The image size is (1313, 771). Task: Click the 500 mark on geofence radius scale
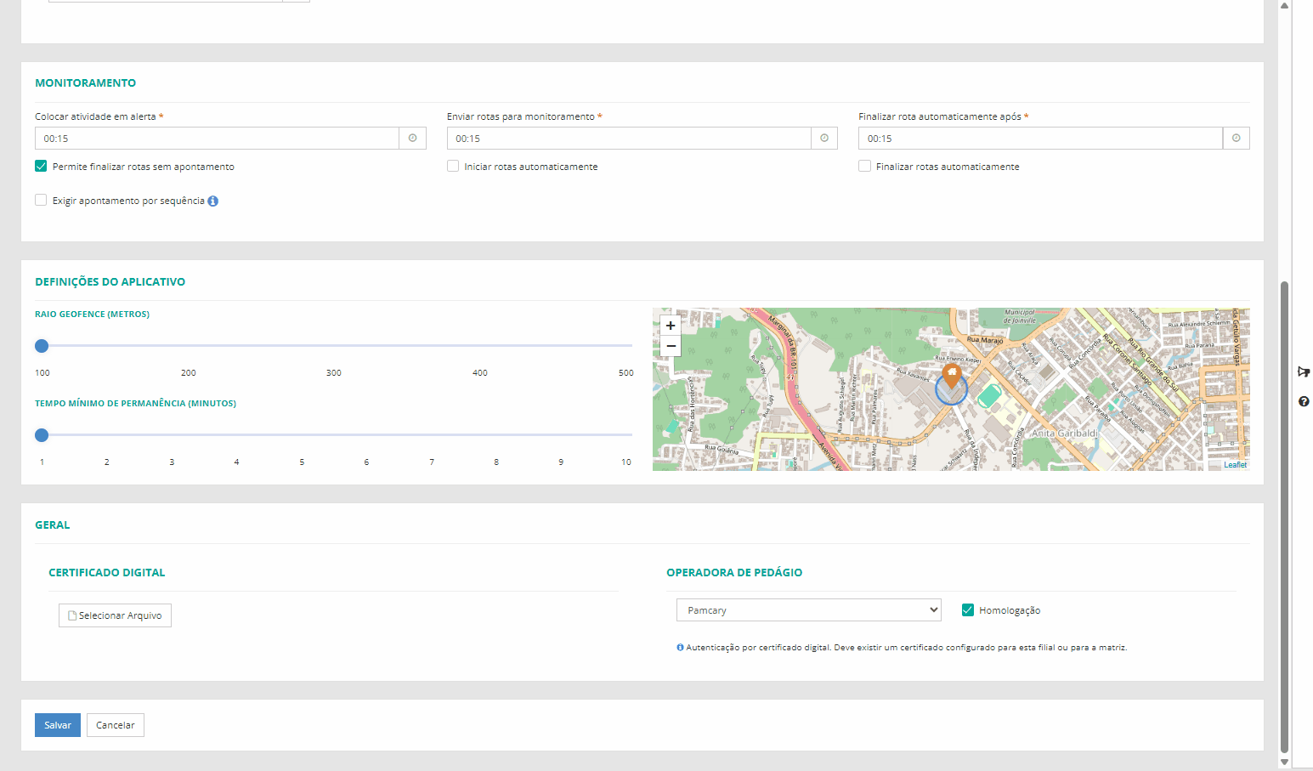point(626,373)
